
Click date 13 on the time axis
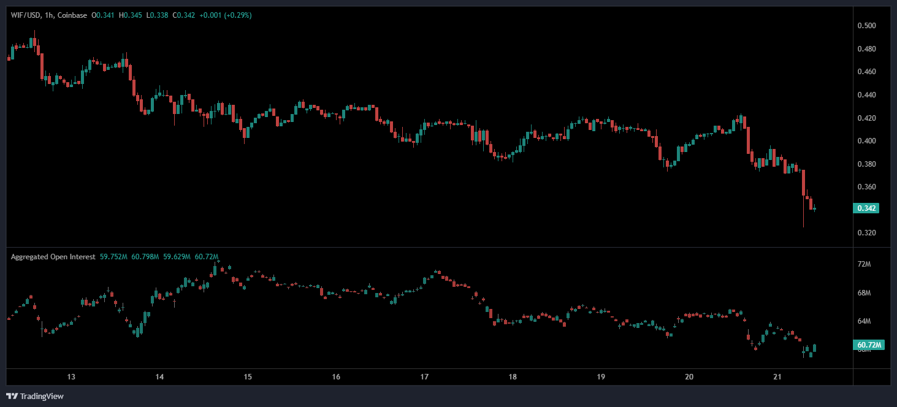(71, 376)
